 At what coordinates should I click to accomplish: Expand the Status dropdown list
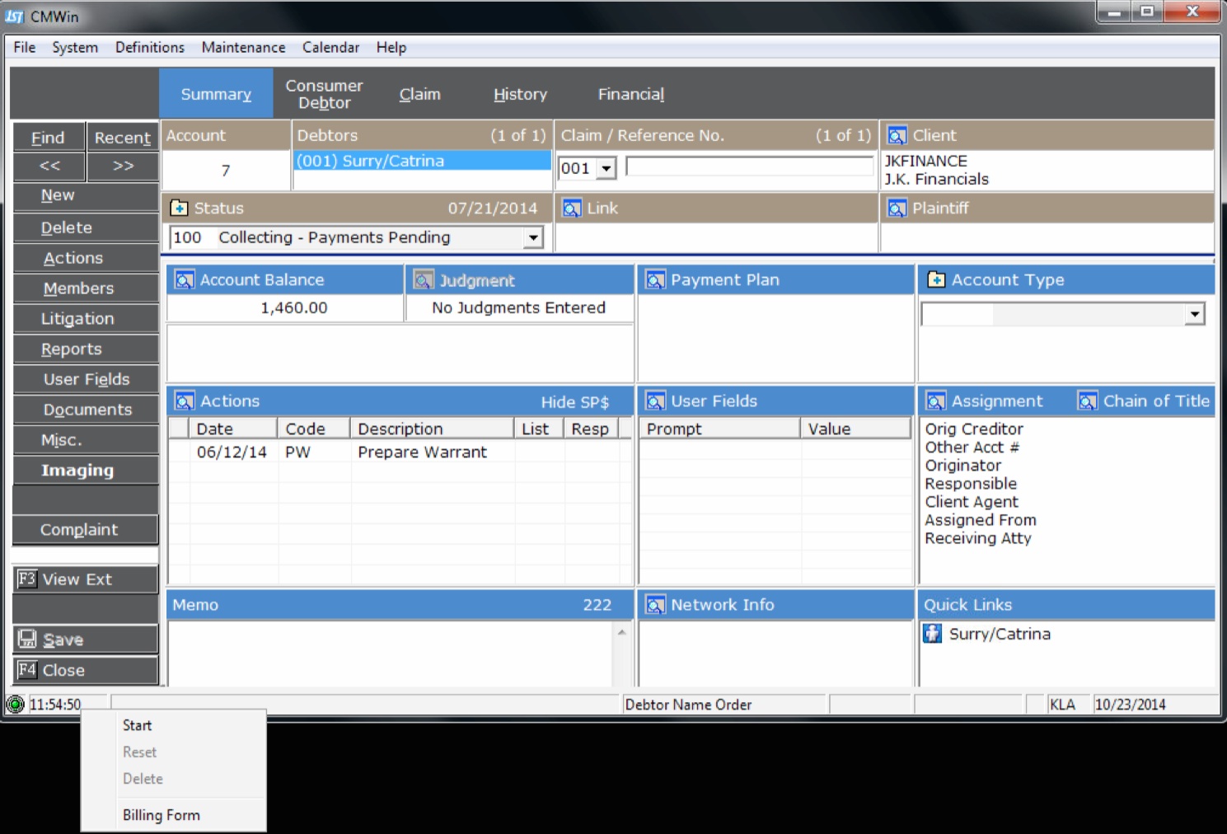pos(533,238)
